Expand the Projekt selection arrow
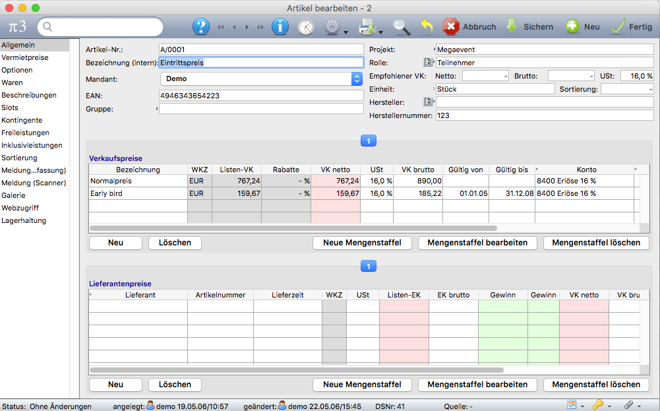 pyautogui.click(x=435, y=49)
